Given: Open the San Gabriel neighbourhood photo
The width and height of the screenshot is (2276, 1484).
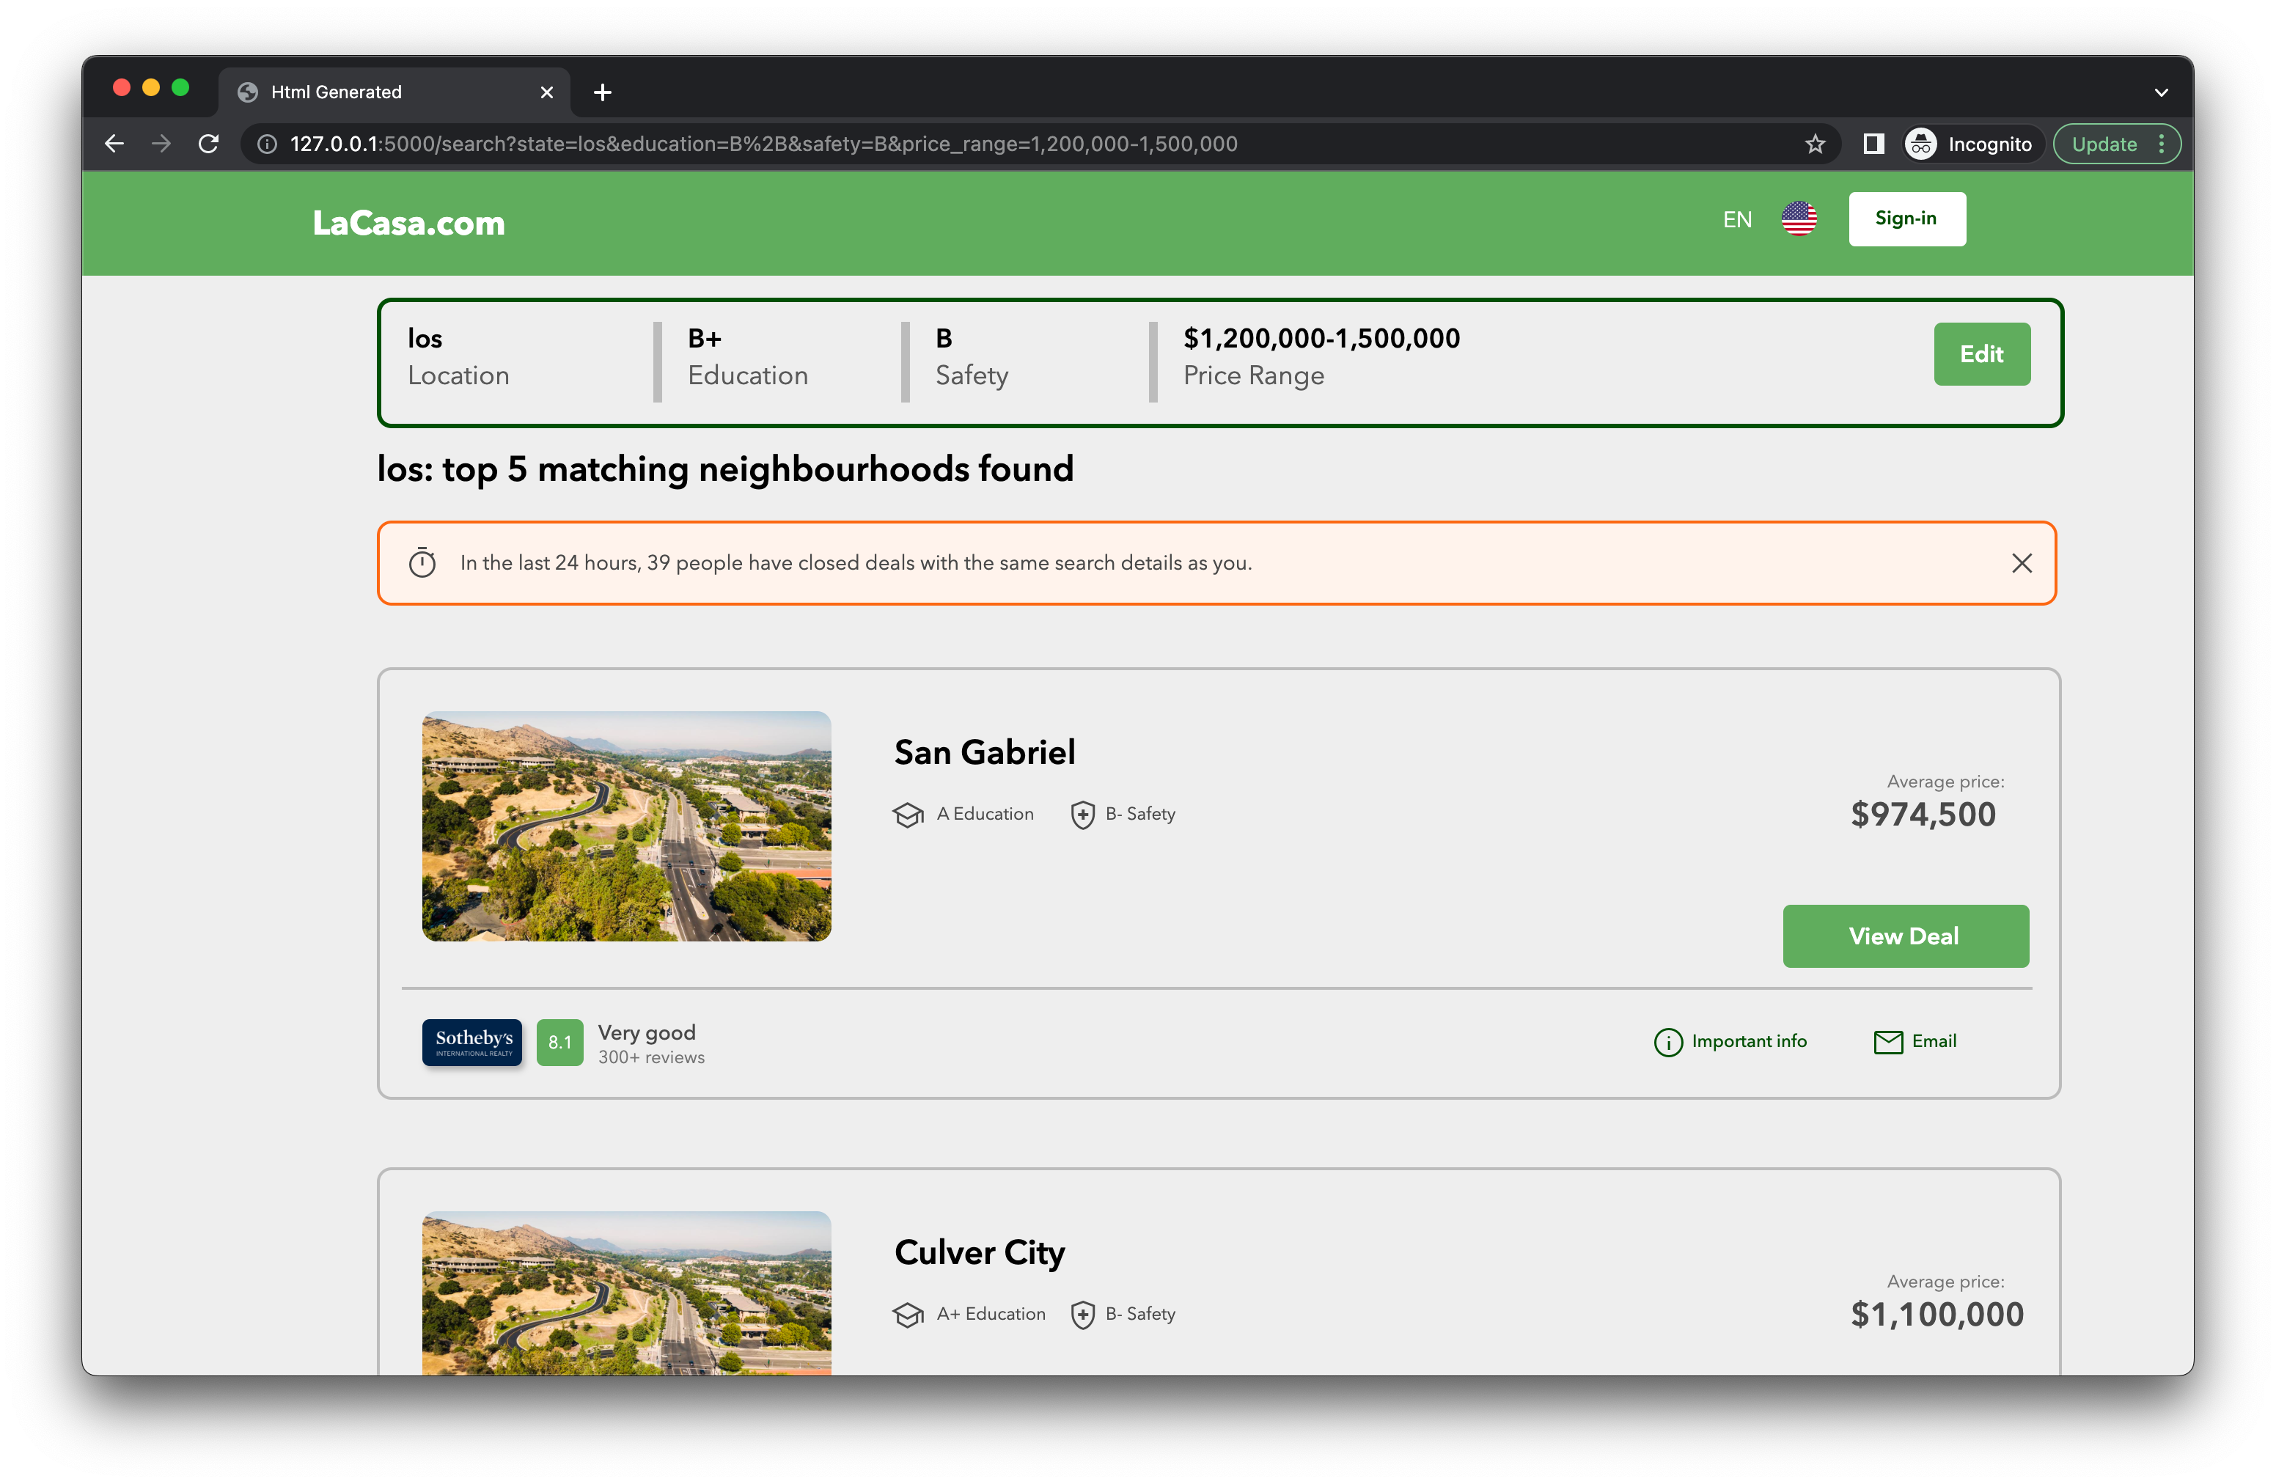Looking at the screenshot, I should pos(626,826).
